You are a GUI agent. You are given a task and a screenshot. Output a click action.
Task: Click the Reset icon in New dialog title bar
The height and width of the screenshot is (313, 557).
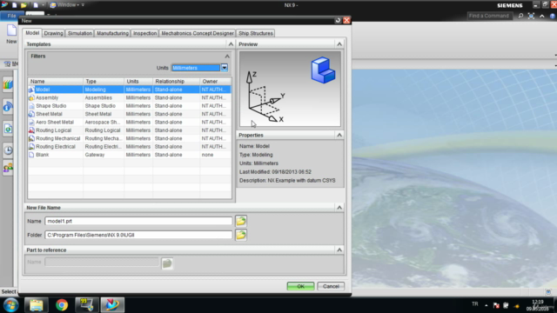338,21
